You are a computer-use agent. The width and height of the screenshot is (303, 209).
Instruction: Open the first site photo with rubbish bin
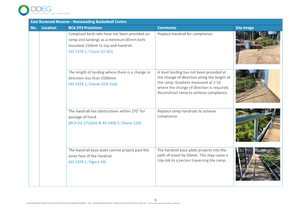click(x=258, y=48)
